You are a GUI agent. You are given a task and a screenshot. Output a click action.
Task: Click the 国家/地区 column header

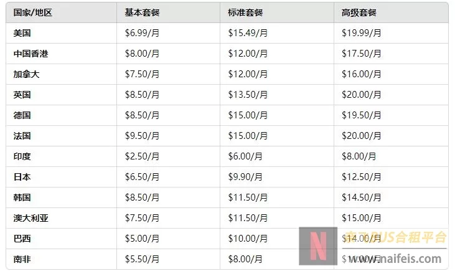[x=33, y=12]
